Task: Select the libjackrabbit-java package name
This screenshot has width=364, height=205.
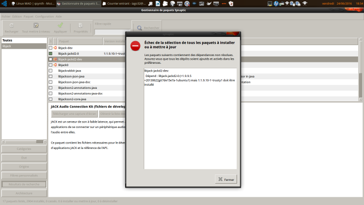Action: tap(70, 71)
